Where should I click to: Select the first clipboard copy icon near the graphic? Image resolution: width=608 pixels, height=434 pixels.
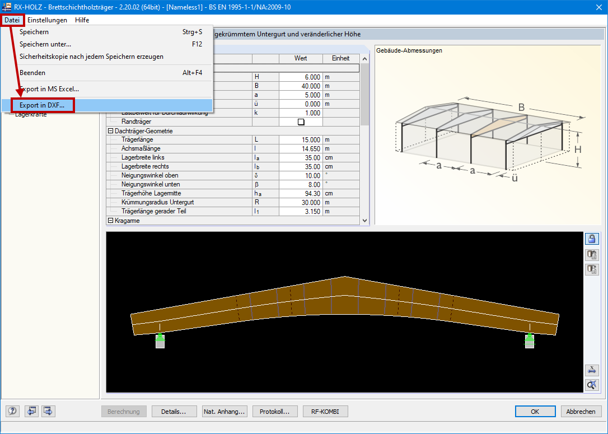click(592, 254)
